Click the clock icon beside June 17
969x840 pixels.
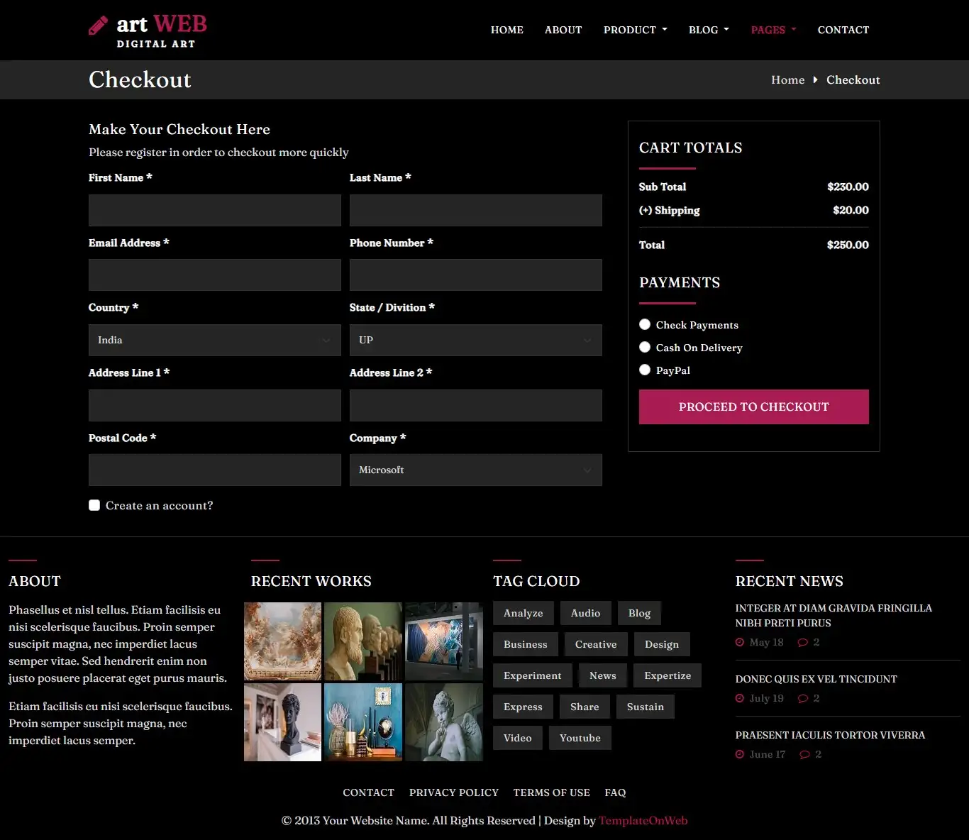[x=740, y=754]
